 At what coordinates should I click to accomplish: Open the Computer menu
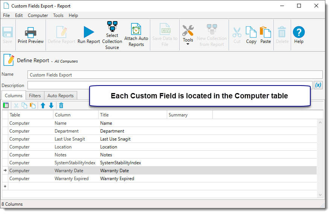[38, 15]
